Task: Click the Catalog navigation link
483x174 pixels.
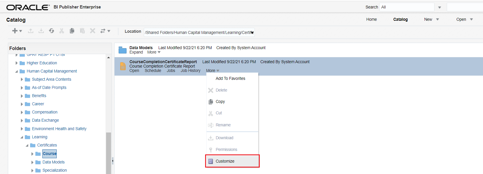Action: 400,19
